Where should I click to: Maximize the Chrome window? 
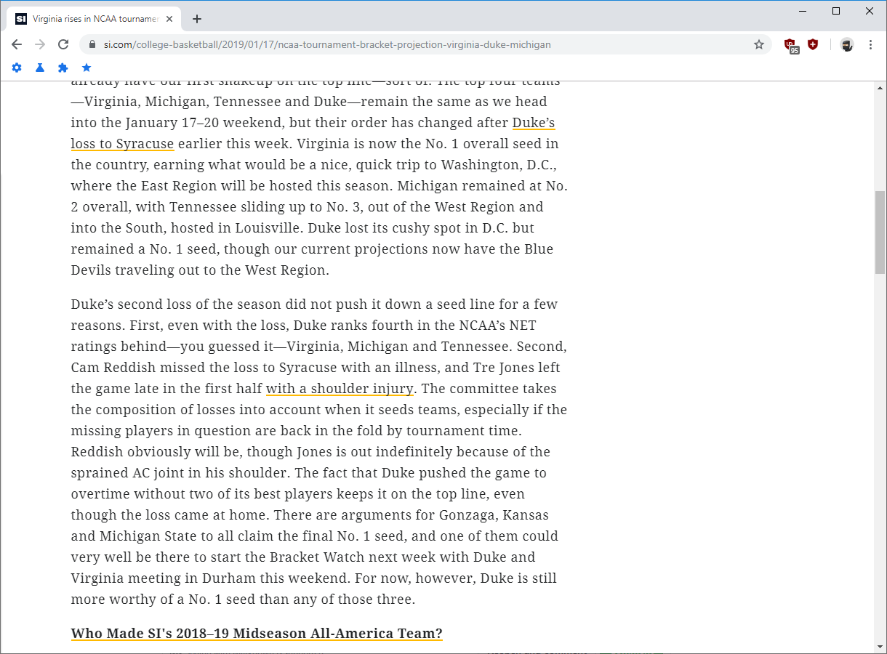coord(836,11)
